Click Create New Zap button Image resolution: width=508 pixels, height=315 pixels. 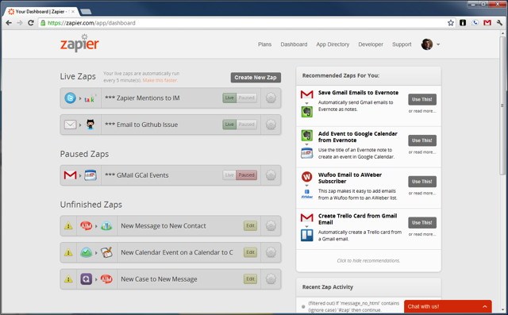click(x=256, y=78)
